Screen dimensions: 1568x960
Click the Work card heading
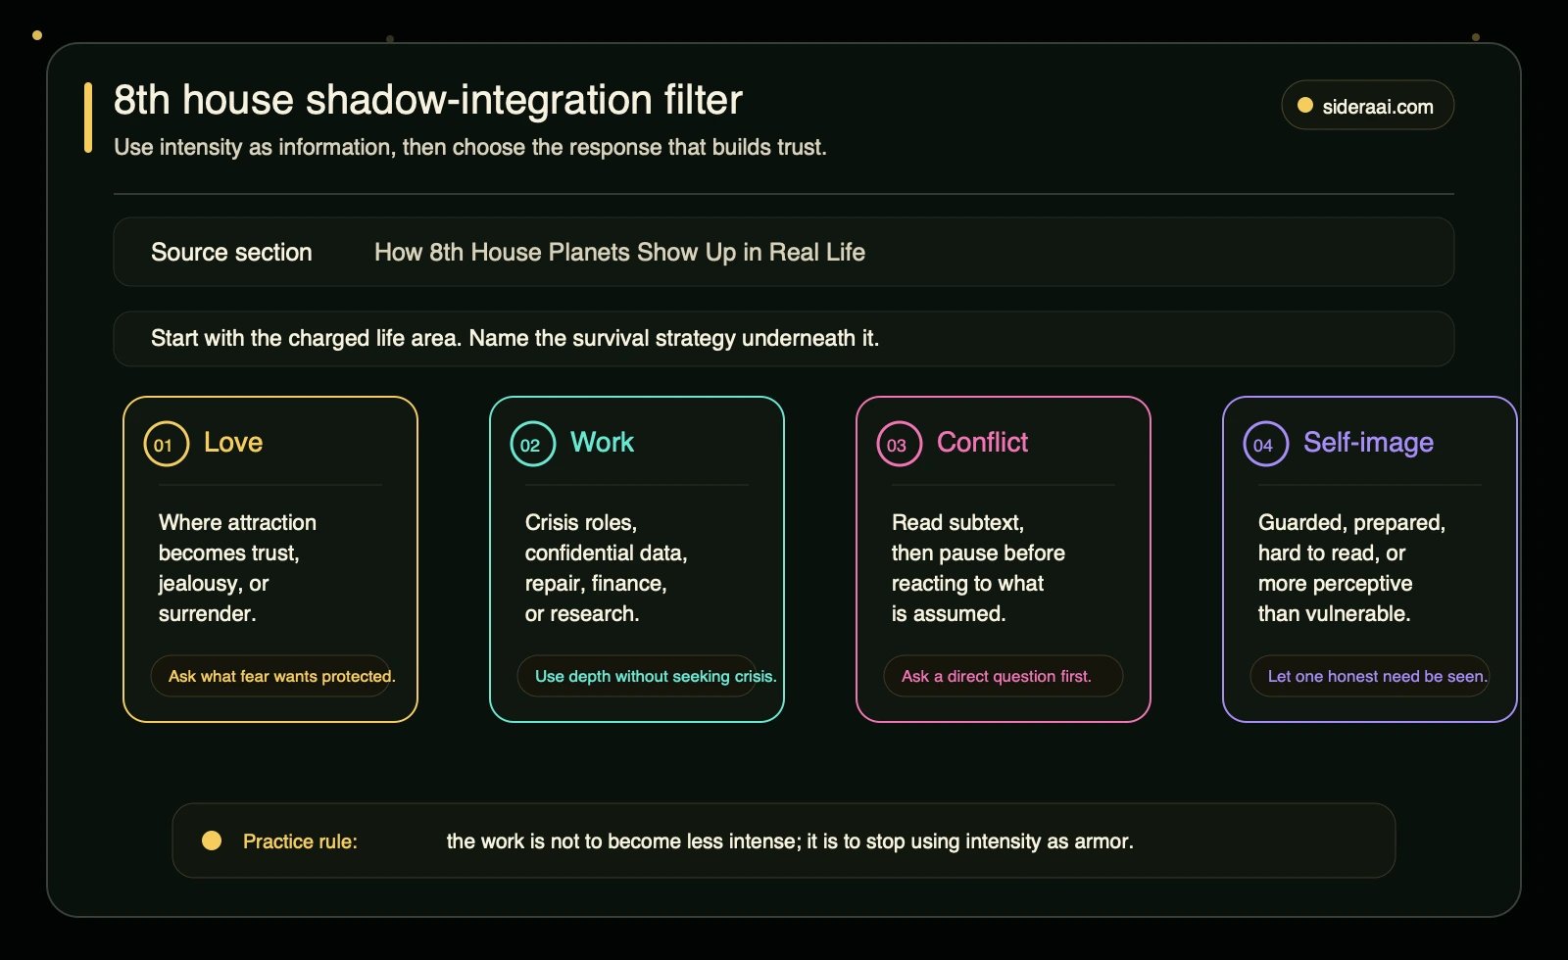(602, 443)
